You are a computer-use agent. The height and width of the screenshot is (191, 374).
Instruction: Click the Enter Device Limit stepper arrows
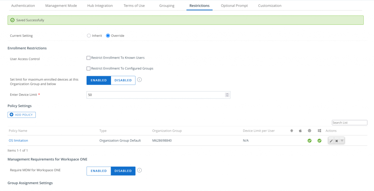(x=227, y=95)
